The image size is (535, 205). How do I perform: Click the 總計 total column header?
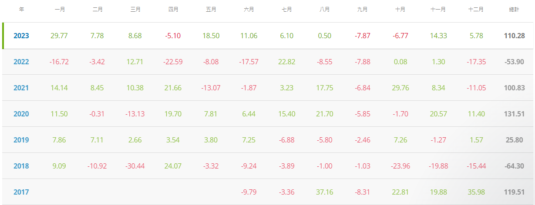coord(514,9)
